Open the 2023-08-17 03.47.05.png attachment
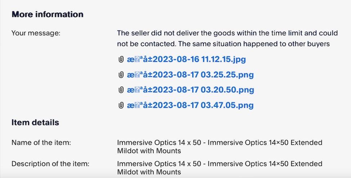 coord(190,105)
